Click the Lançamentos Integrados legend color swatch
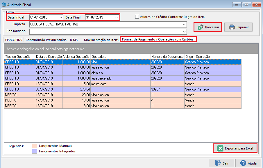Screen dimensions: 263x168 (35, 151)
